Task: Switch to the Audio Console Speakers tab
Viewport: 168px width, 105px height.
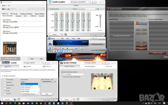Action: (18, 16)
